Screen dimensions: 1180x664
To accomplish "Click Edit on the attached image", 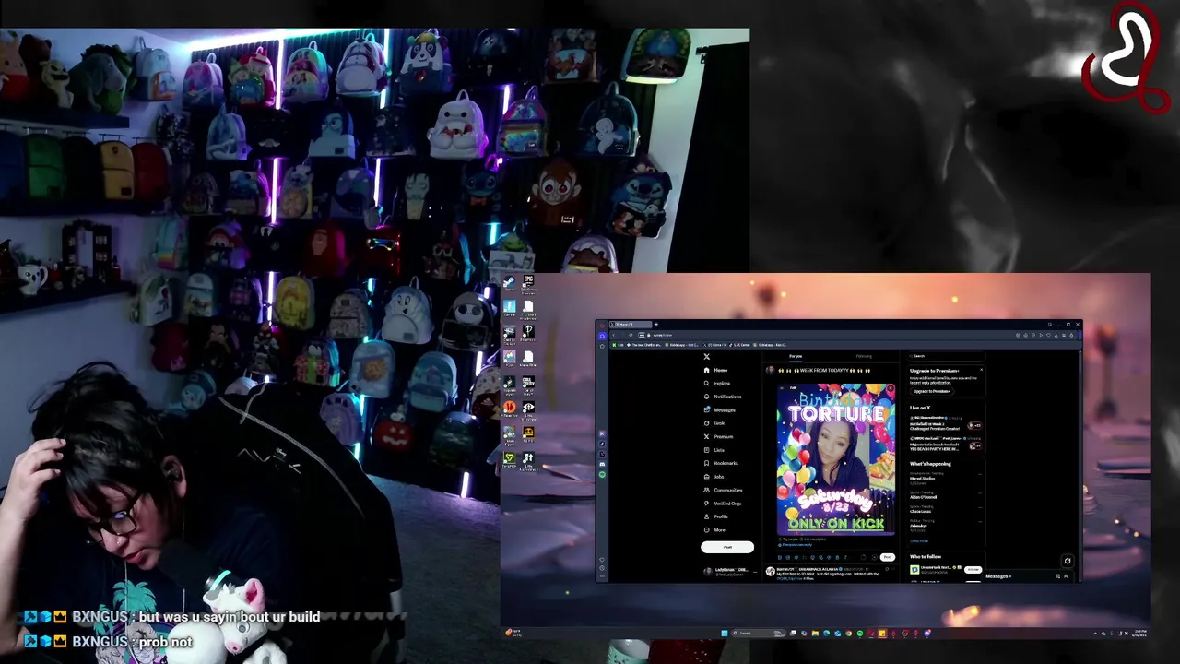I will click(x=793, y=387).
